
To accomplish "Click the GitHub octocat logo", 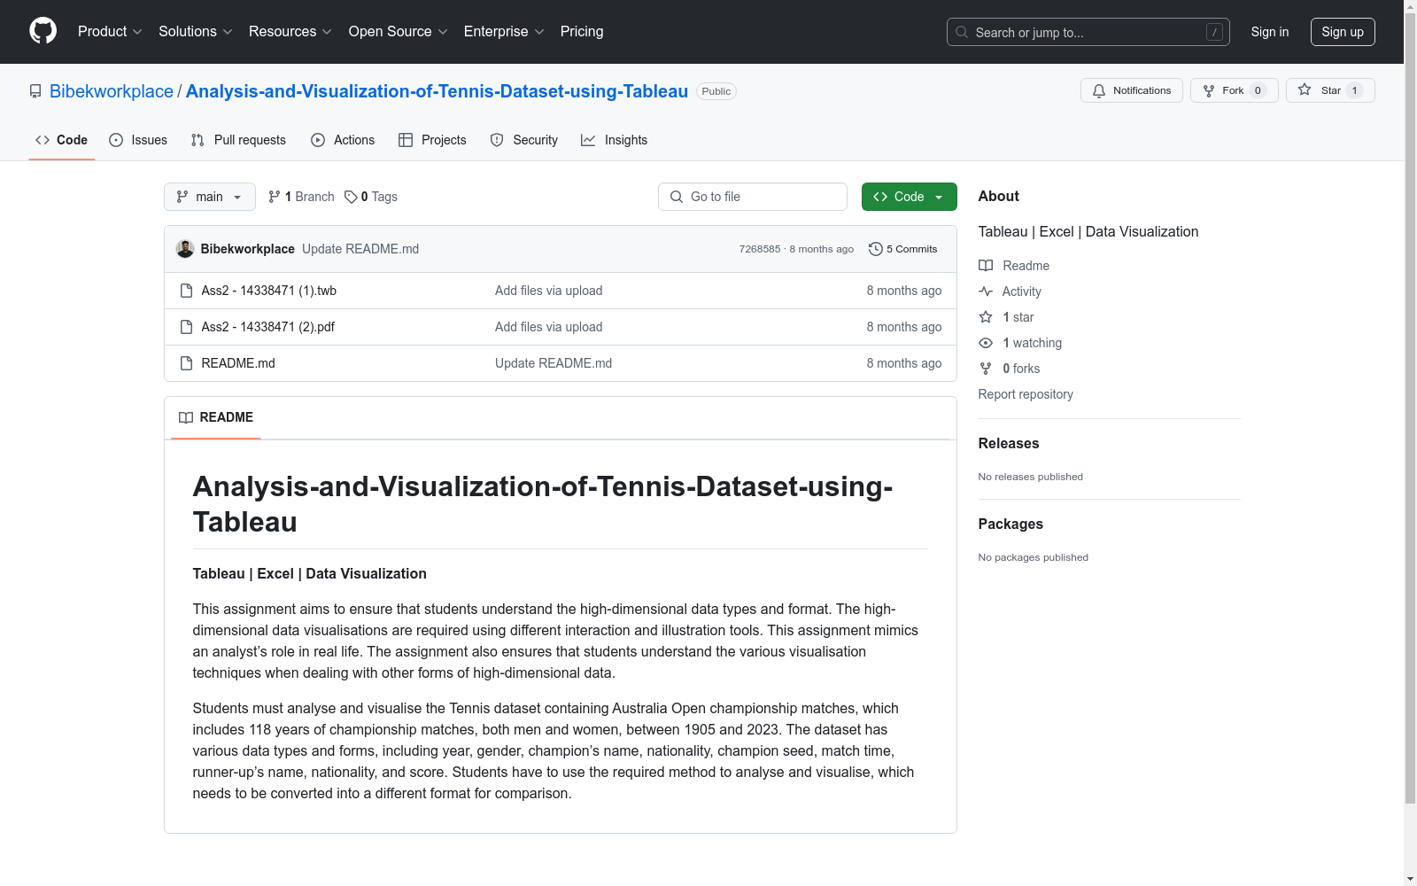I will 43,31.
